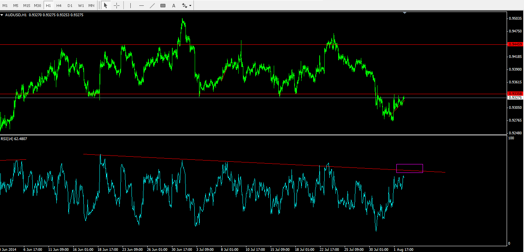Click the 18 Jun 17:00 time label

(108, 249)
